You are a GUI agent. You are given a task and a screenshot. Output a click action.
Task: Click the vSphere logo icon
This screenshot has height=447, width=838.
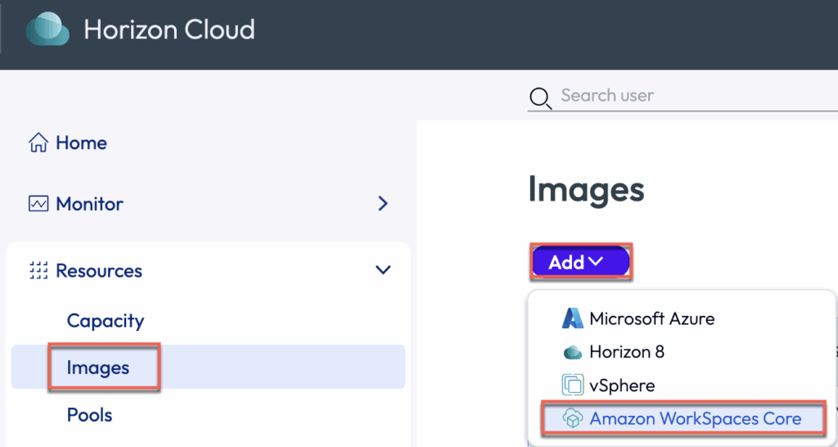572,385
